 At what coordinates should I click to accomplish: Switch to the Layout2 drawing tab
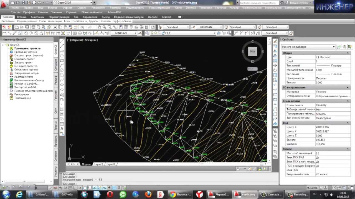(111, 164)
